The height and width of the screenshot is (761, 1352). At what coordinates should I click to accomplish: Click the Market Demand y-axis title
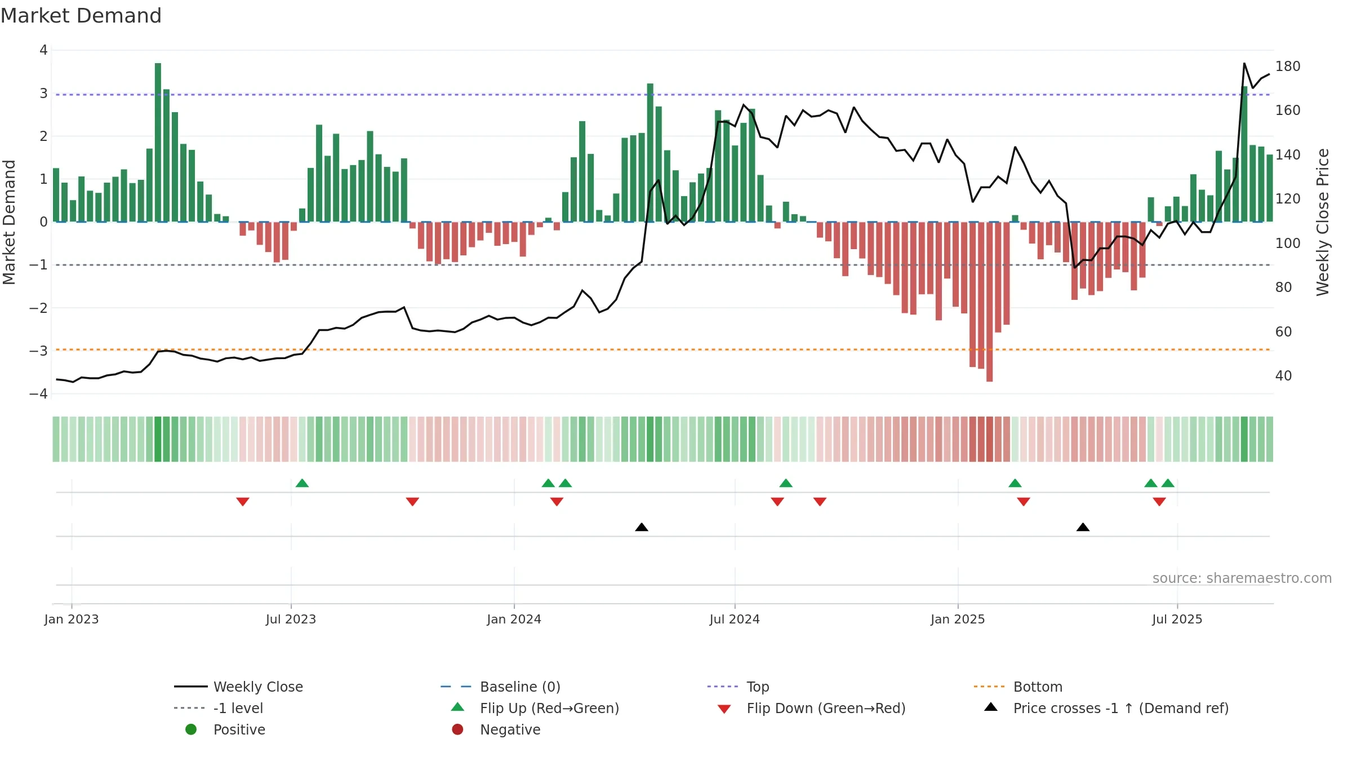(9, 222)
